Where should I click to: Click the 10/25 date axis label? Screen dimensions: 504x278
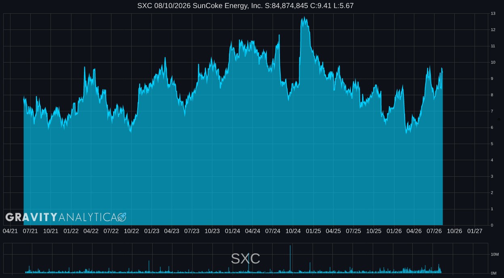[374, 231]
